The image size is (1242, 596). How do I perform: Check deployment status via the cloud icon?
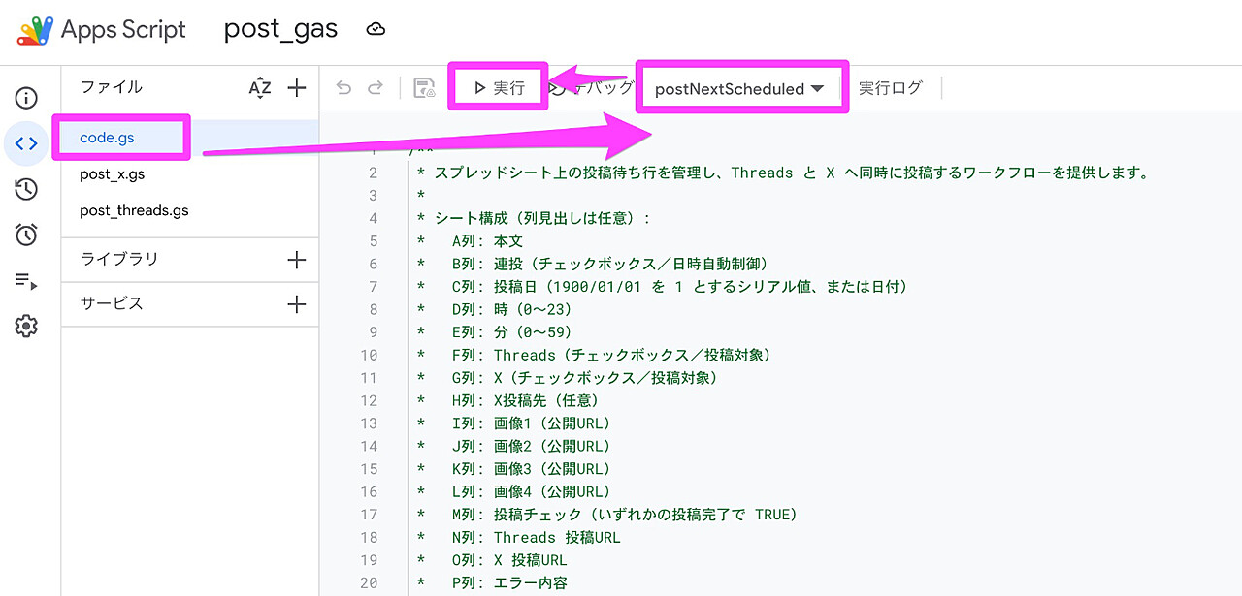[376, 29]
